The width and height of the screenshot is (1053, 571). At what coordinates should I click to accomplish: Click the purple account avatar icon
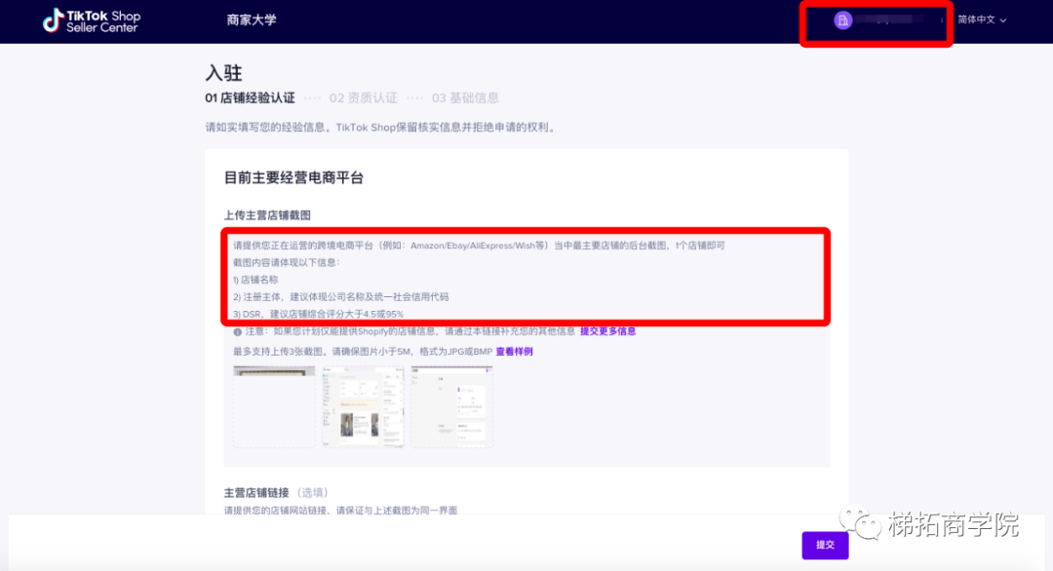(x=842, y=20)
